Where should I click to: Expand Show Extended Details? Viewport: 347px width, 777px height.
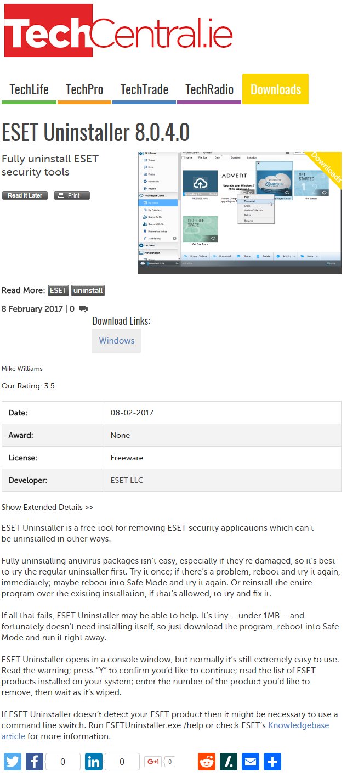tap(47, 507)
